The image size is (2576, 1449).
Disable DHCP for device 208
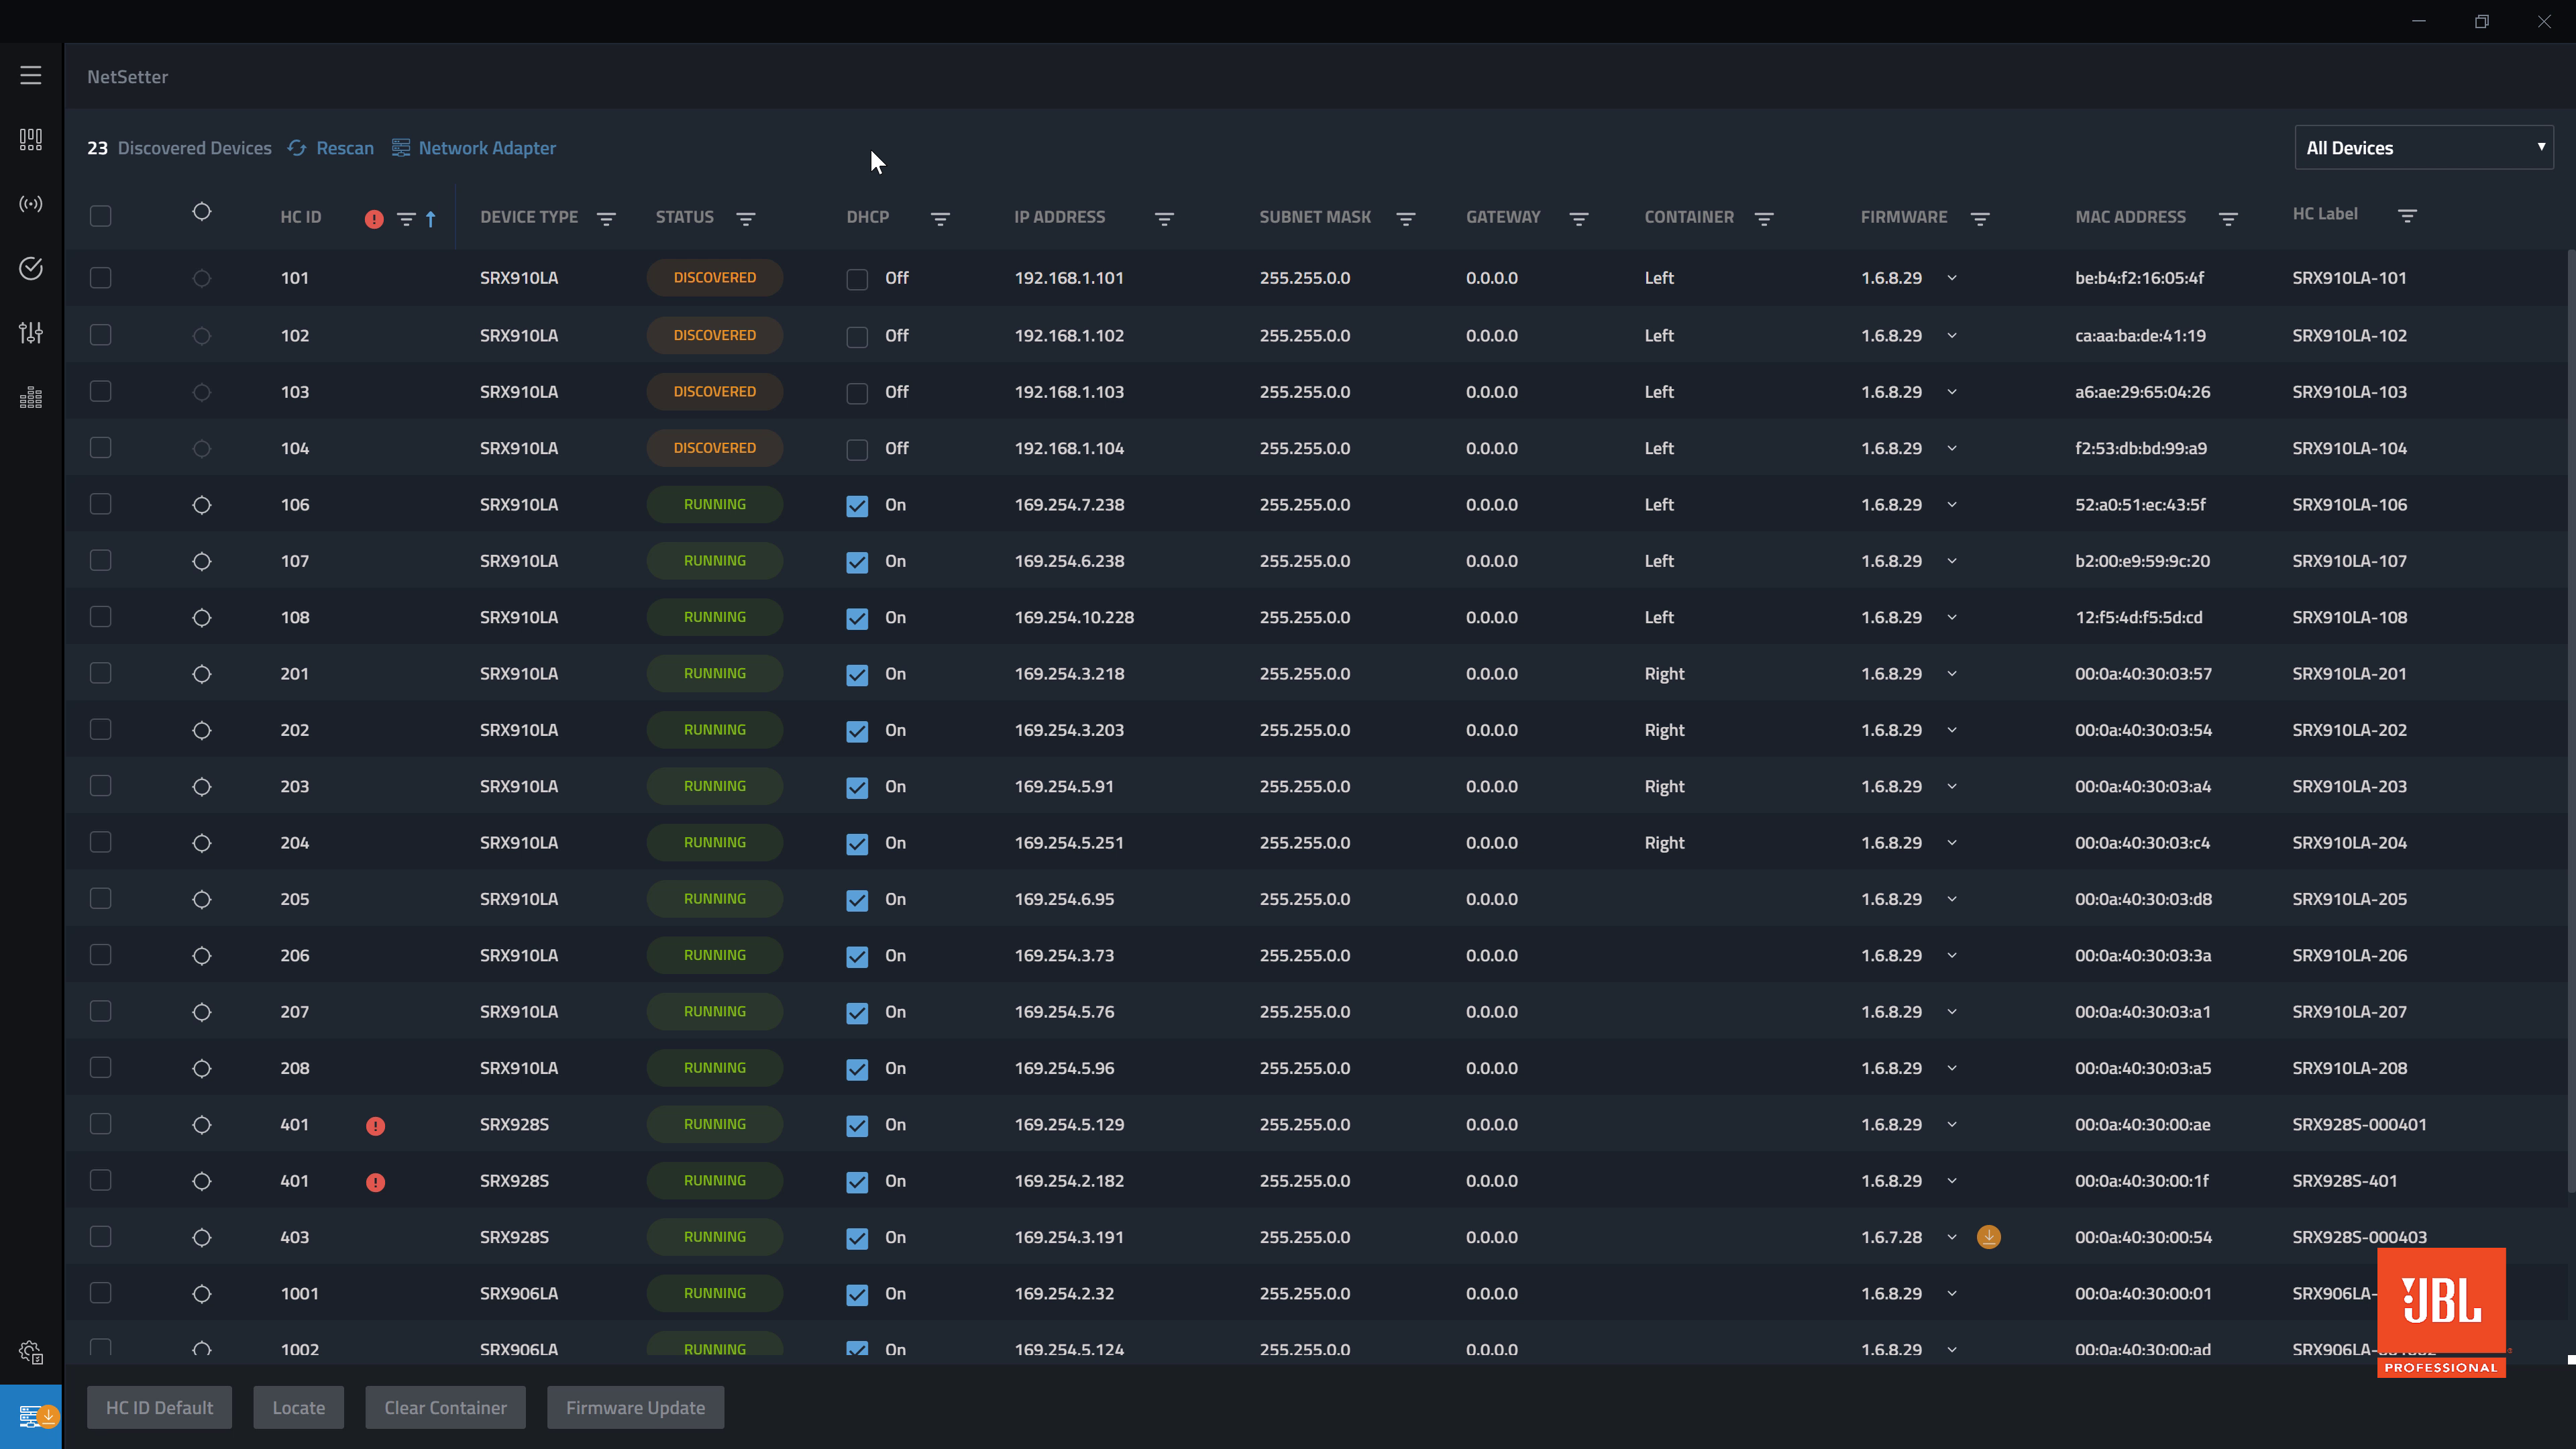click(857, 1069)
